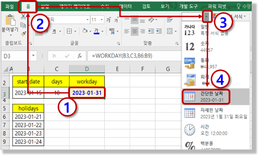
Task: Toggle the Center horizontal alignment button
Action: tap(135, 31)
